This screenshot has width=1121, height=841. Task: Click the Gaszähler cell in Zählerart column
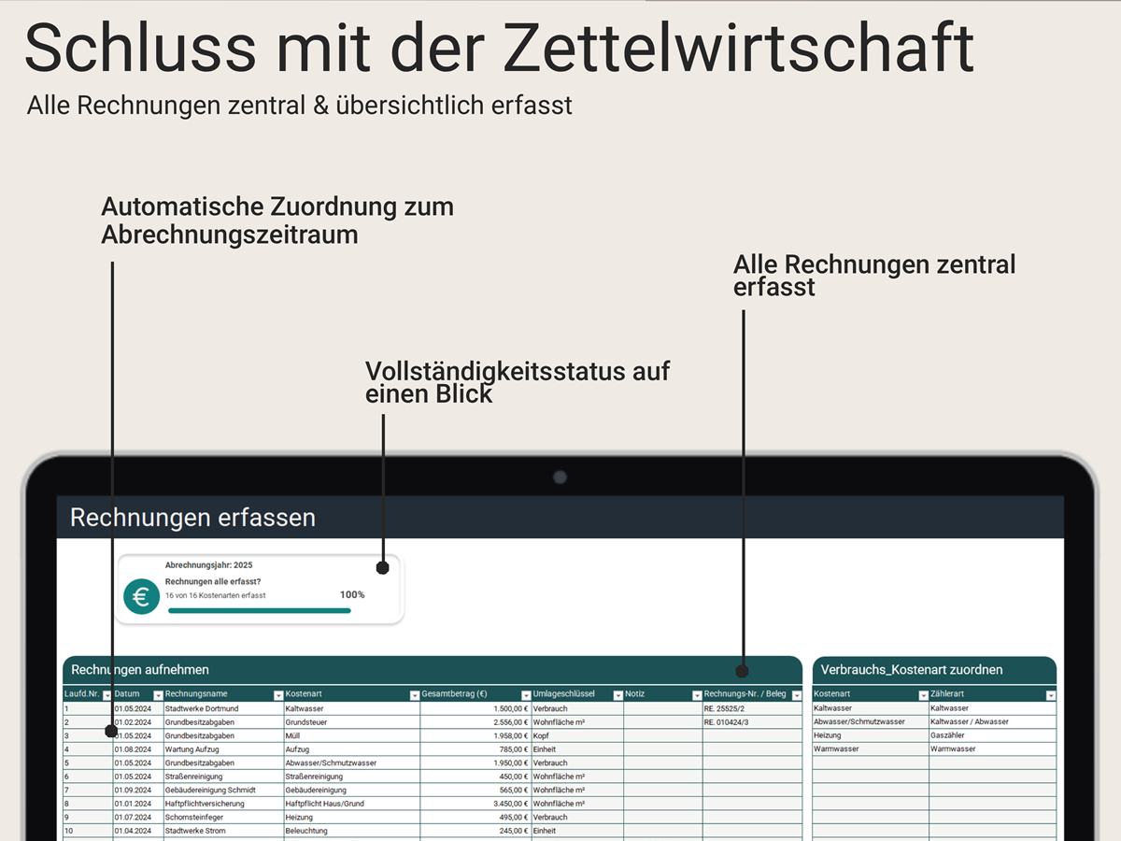point(991,735)
